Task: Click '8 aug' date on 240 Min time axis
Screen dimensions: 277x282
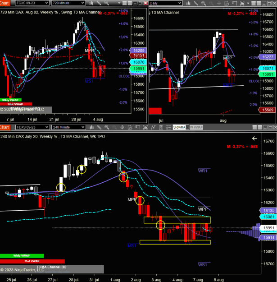Action: 218,280
